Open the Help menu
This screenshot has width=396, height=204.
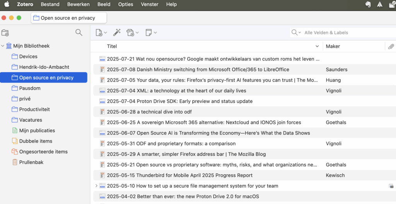(x=171, y=4)
